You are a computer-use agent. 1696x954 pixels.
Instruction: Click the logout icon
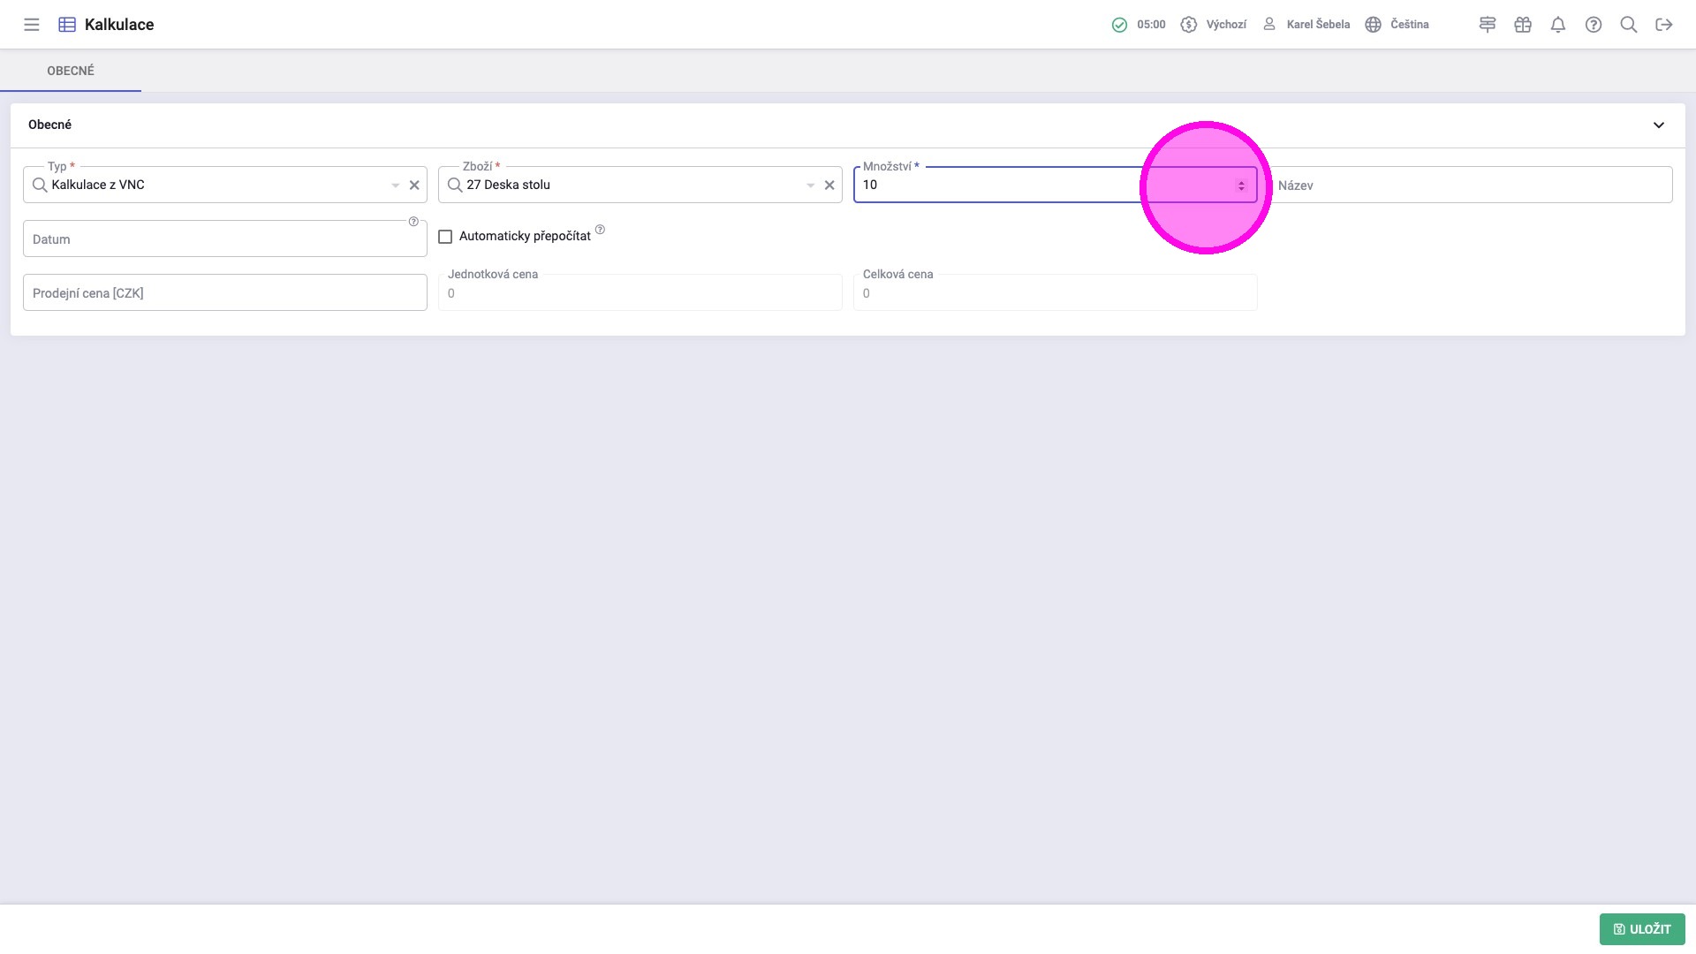(x=1664, y=25)
